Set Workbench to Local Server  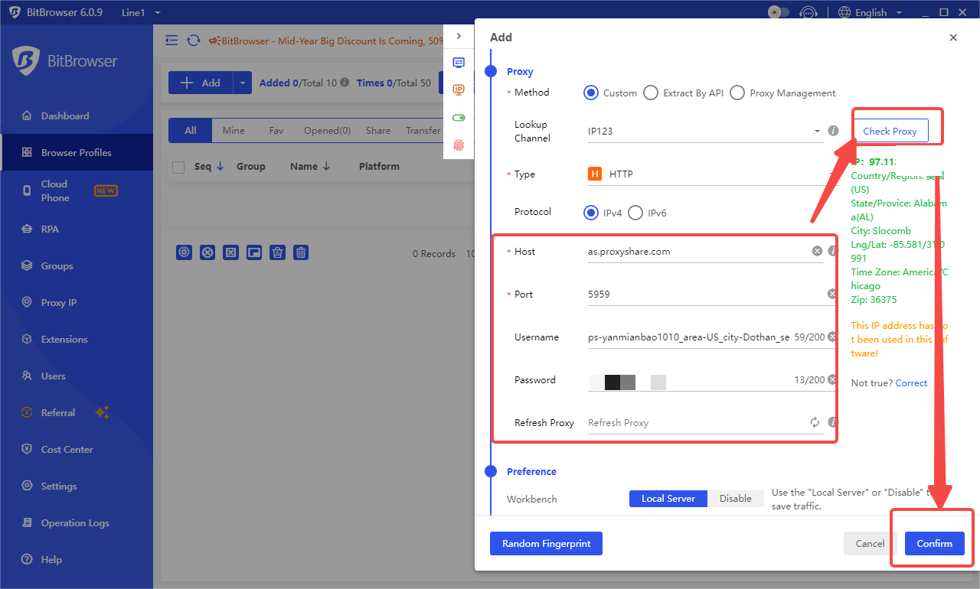668,499
